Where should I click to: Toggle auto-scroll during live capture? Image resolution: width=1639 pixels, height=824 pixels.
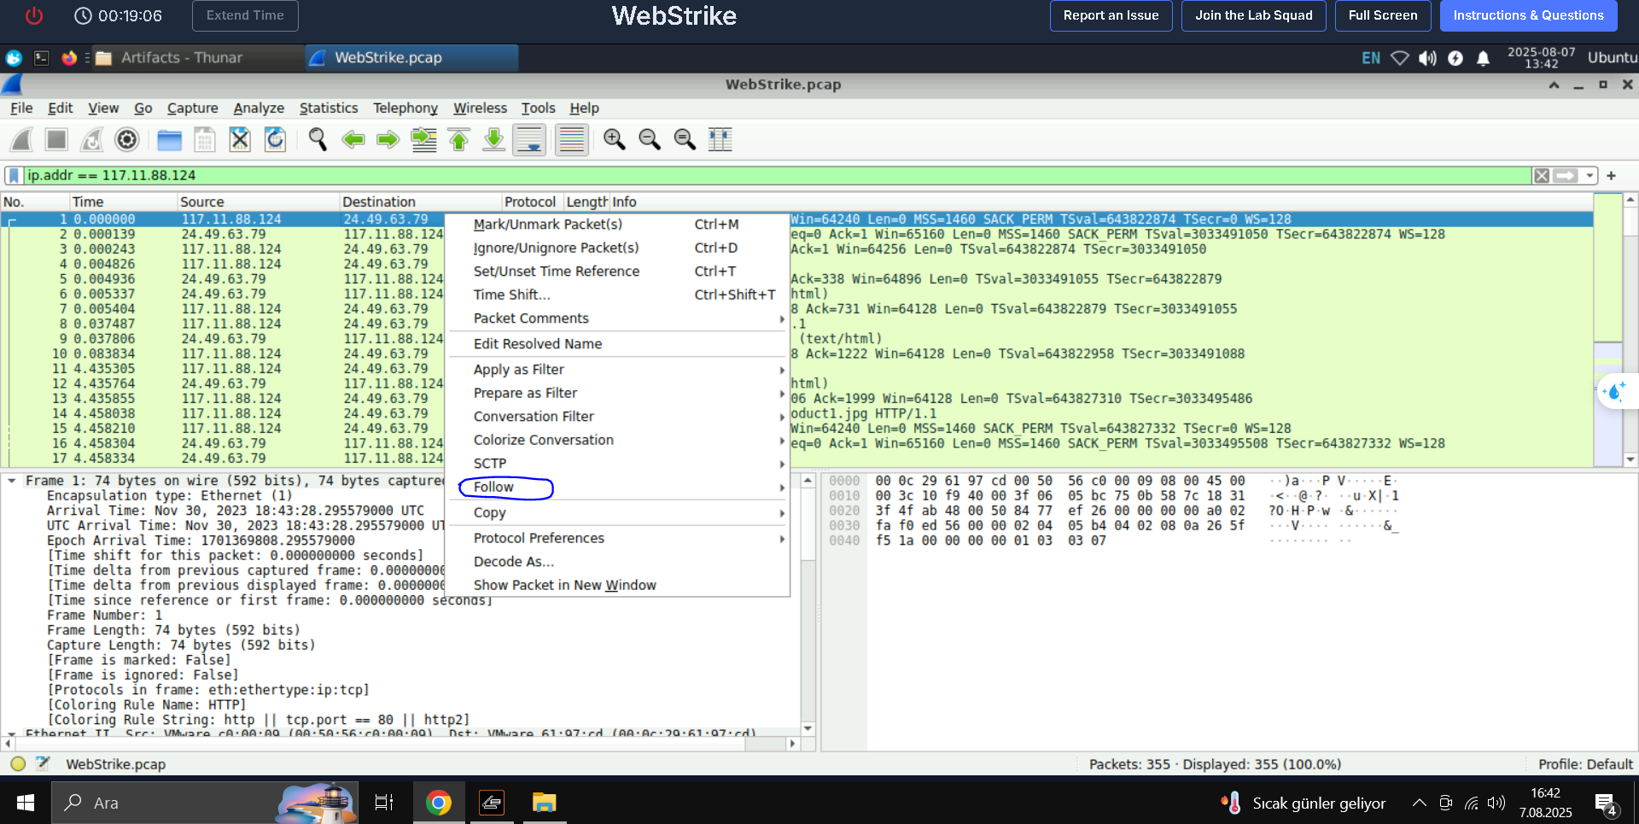pyautogui.click(x=529, y=139)
